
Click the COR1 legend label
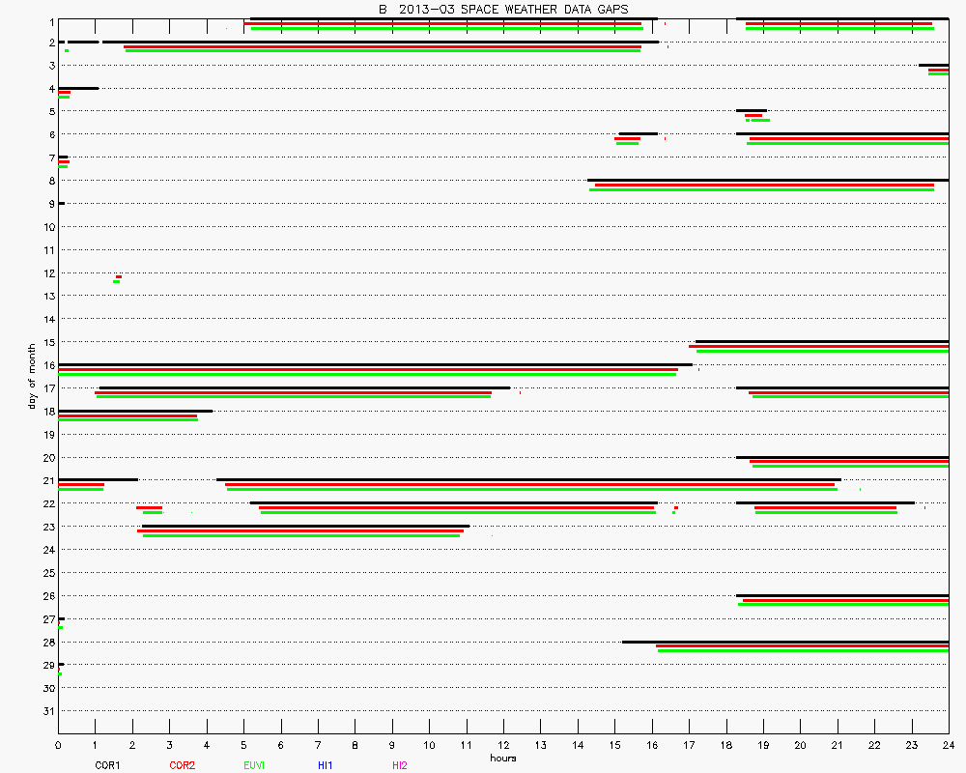107,765
